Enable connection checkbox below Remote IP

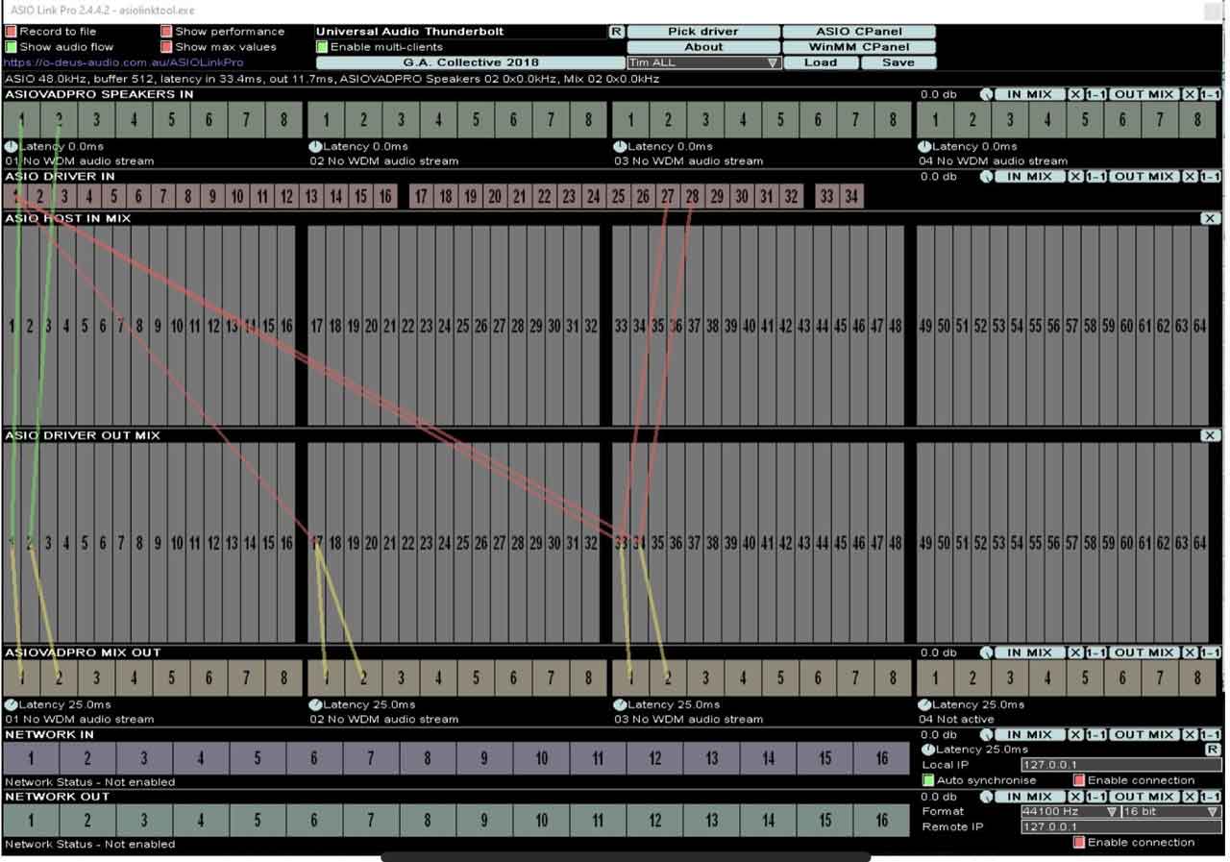point(1079,843)
